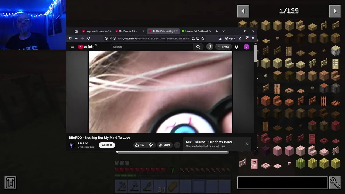Image resolution: width=345 pixels, height=194 pixels.
Task: Select the cherry door item in bottom row
Action: coord(254,164)
